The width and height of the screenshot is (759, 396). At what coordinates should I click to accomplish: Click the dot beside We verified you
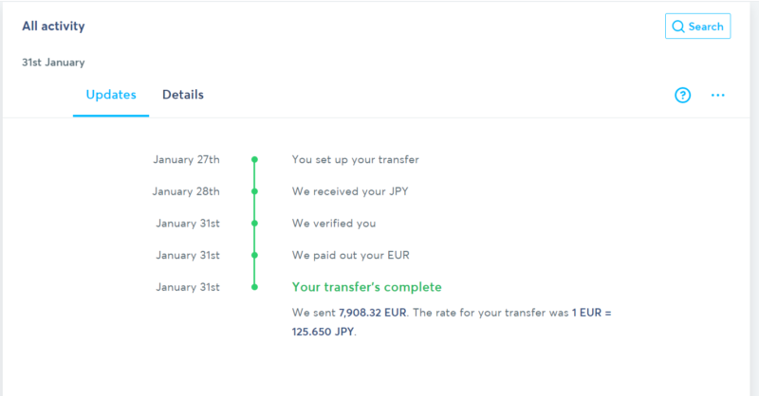(x=254, y=224)
